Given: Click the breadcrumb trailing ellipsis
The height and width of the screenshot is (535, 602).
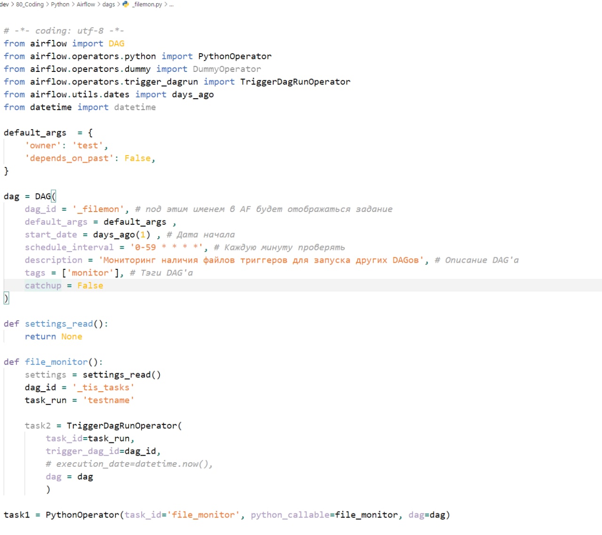Looking at the screenshot, I should tap(172, 4).
